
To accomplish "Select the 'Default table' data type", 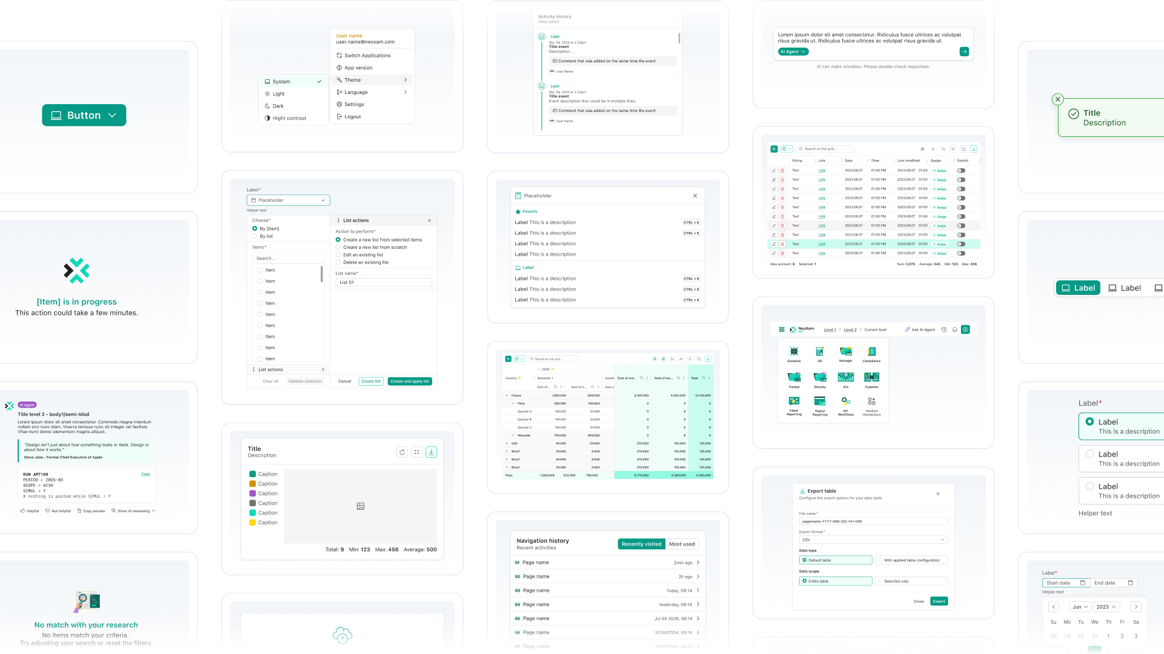I will (836, 561).
